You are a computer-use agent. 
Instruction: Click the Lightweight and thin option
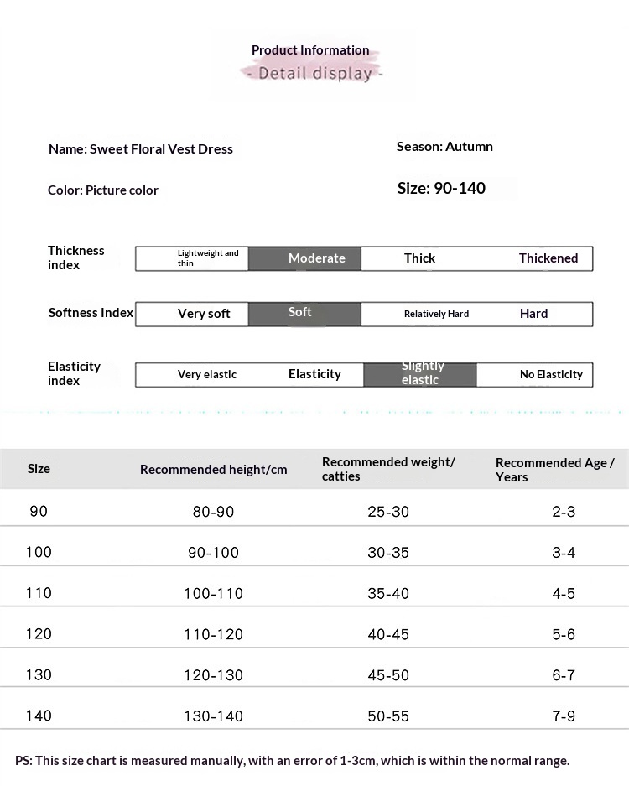pyautogui.click(x=208, y=258)
